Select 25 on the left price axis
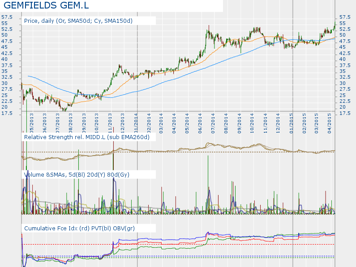 (x=4, y=95)
